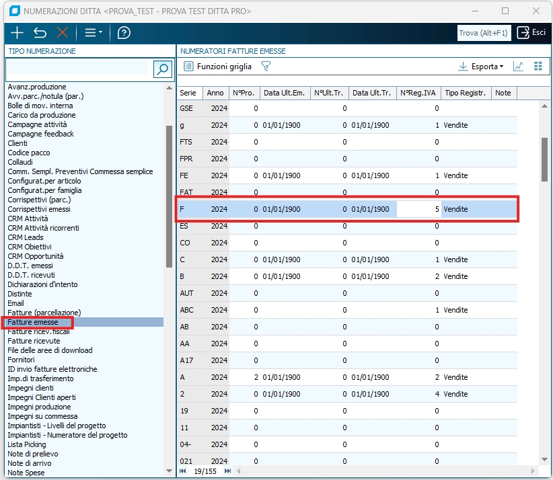Select D.D.T. emessi numbering type

tap(31, 266)
